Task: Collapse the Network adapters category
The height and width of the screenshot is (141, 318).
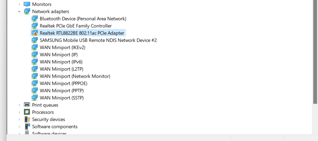Action: click(x=19, y=12)
